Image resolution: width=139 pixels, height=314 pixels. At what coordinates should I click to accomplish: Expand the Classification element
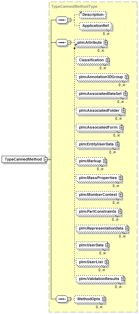(x=107, y=60)
